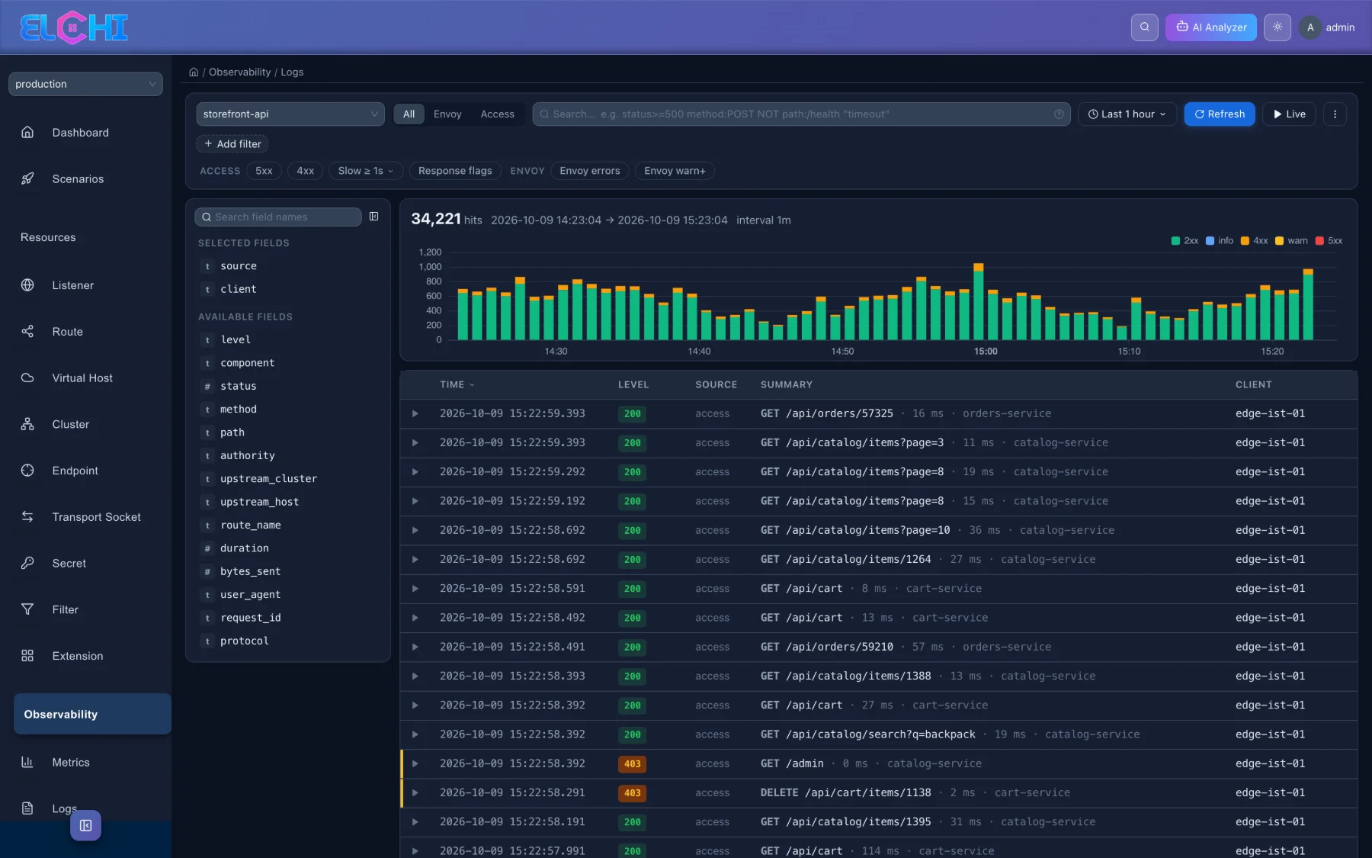Click the search help question icon
This screenshot has height=858, width=1372.
click(1059, 114)
